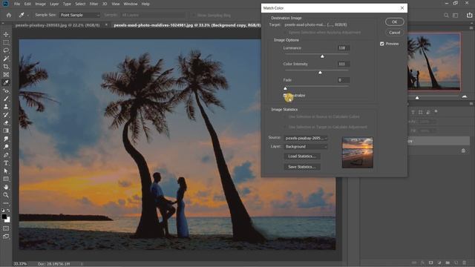Screen dimensions: 475x267
Task: Click the Navigator zoom slider handle
Action: [417, 97]
